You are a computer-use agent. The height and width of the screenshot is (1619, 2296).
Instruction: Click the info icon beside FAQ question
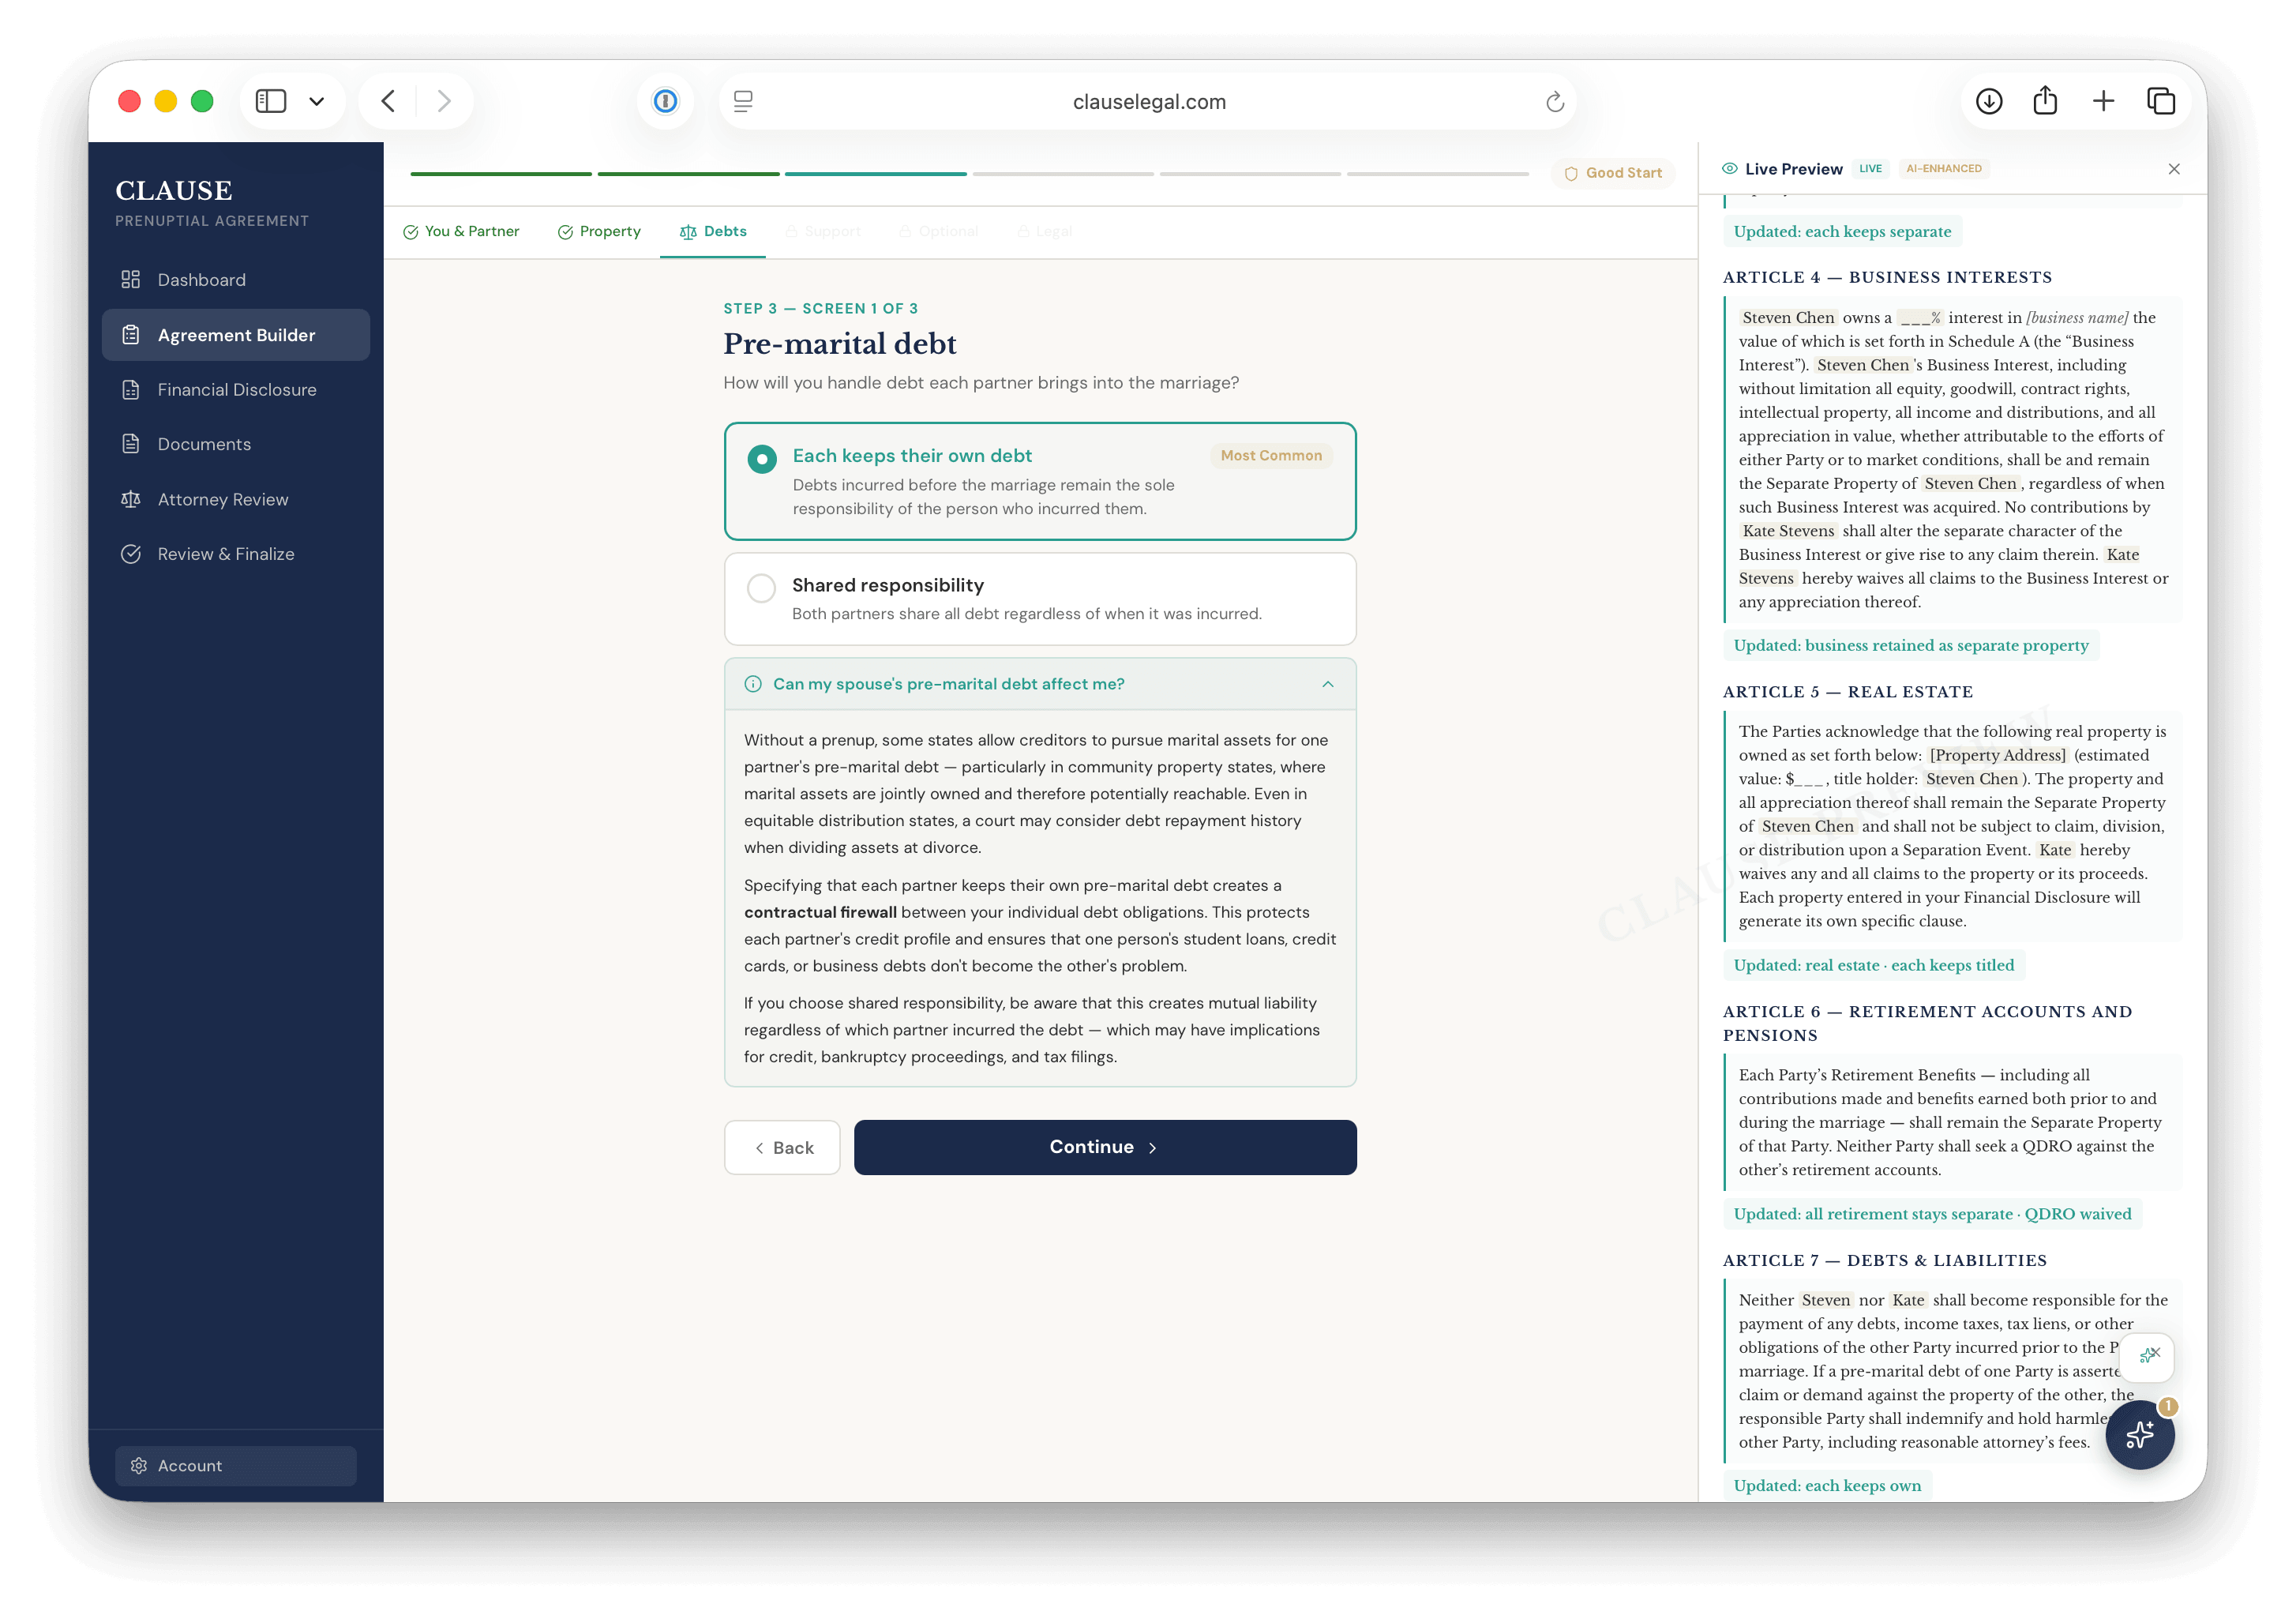tap(753, 684)
